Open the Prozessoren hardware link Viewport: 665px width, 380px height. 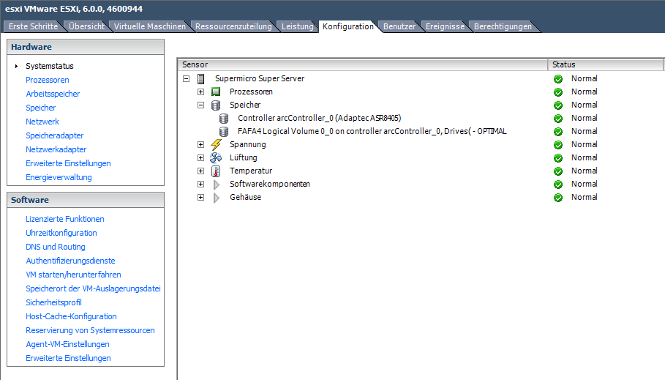[x=47, y=80]
